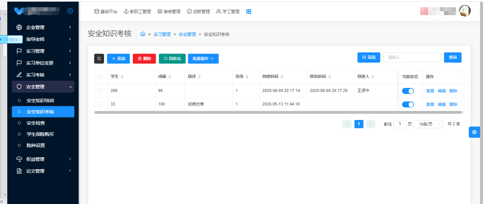Select checkbox for student 33 row
Image resolution: width=483 pixels, height=204 pixels.
coord(99,104)
